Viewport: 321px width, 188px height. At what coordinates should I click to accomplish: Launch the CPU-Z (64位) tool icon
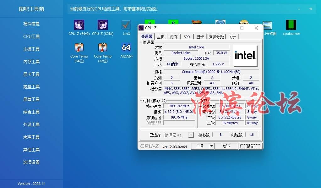pyautogui.click(x=79, y=25)
